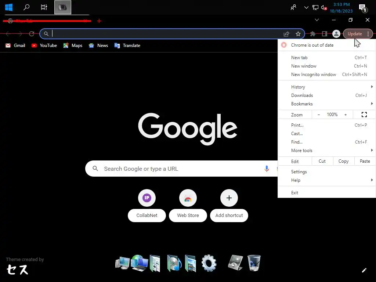Click the recycle bin icon in theme

coord(254,263)
